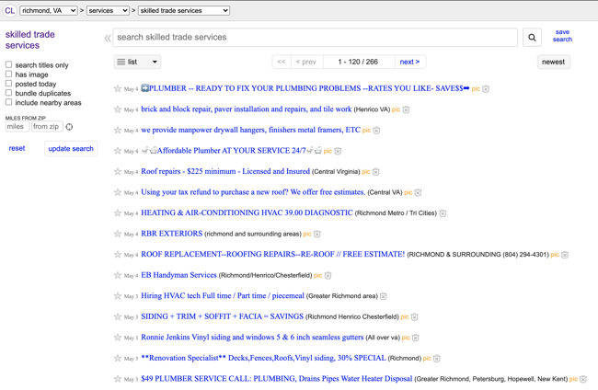The width and height of the screenshot is (598, 390).
Task: Click the CL Craigslist home logo
Action: coord(9,11)
